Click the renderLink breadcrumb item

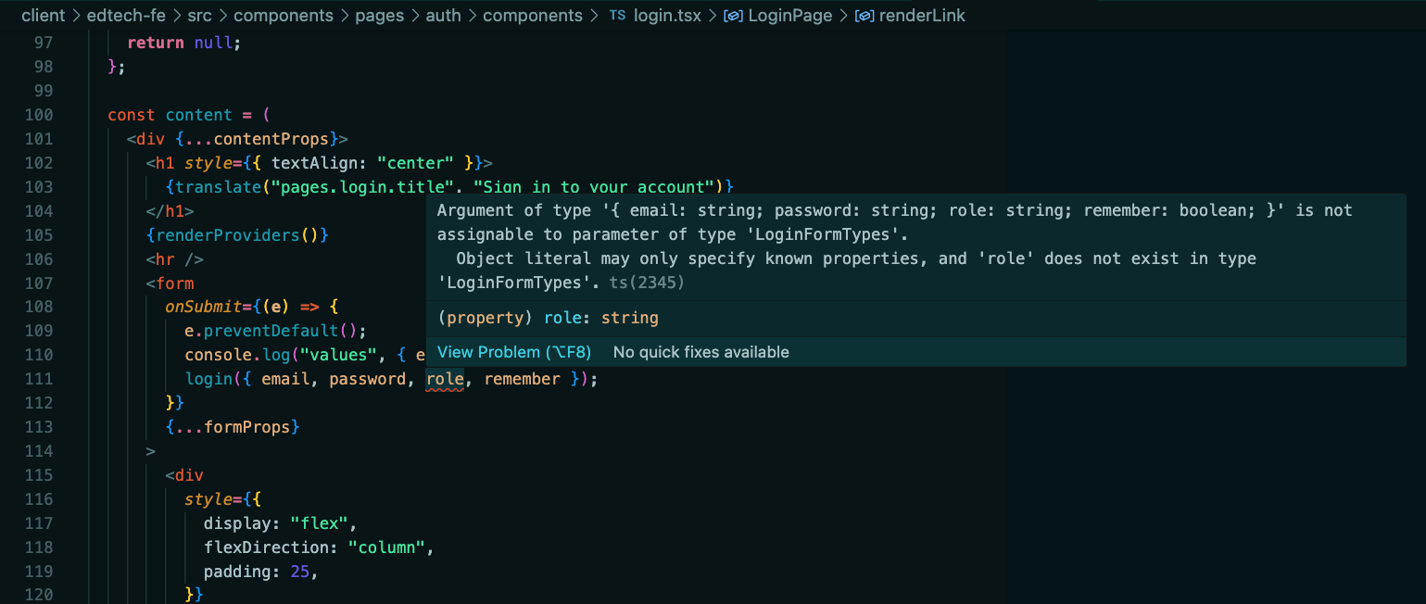pyautogui.click(x=922, y=16)
